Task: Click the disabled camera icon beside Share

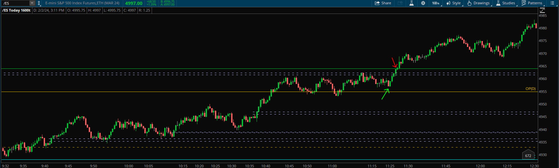Action: click(400, 3)
